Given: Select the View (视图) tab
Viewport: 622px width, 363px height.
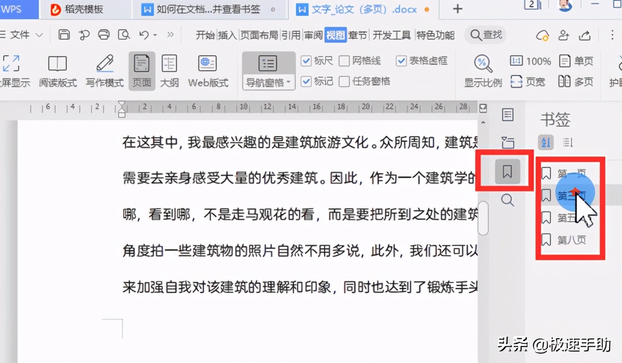Looking at the screenshot, I should [x=335, y=35].
